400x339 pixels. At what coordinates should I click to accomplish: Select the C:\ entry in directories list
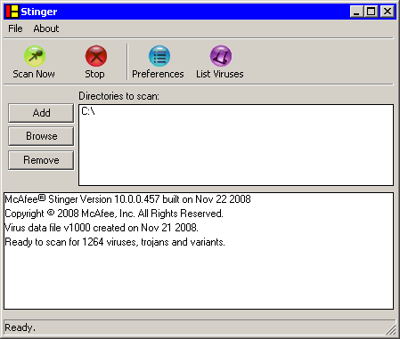point(88,111)
